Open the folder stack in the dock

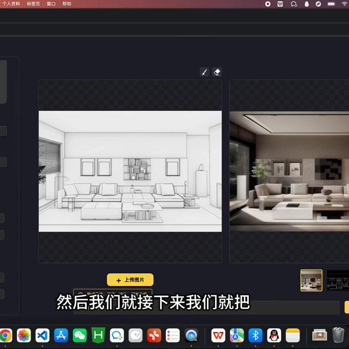319,335
